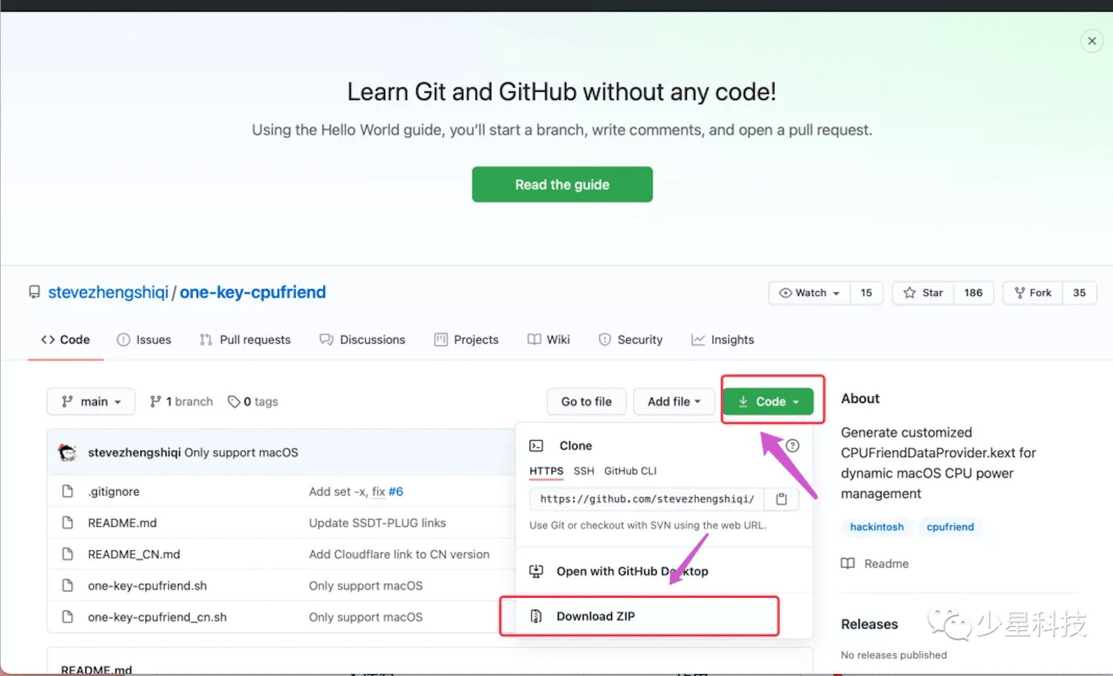Open the Issues tab
This screenshot has height=676, width=1113.
coord(144,340)
